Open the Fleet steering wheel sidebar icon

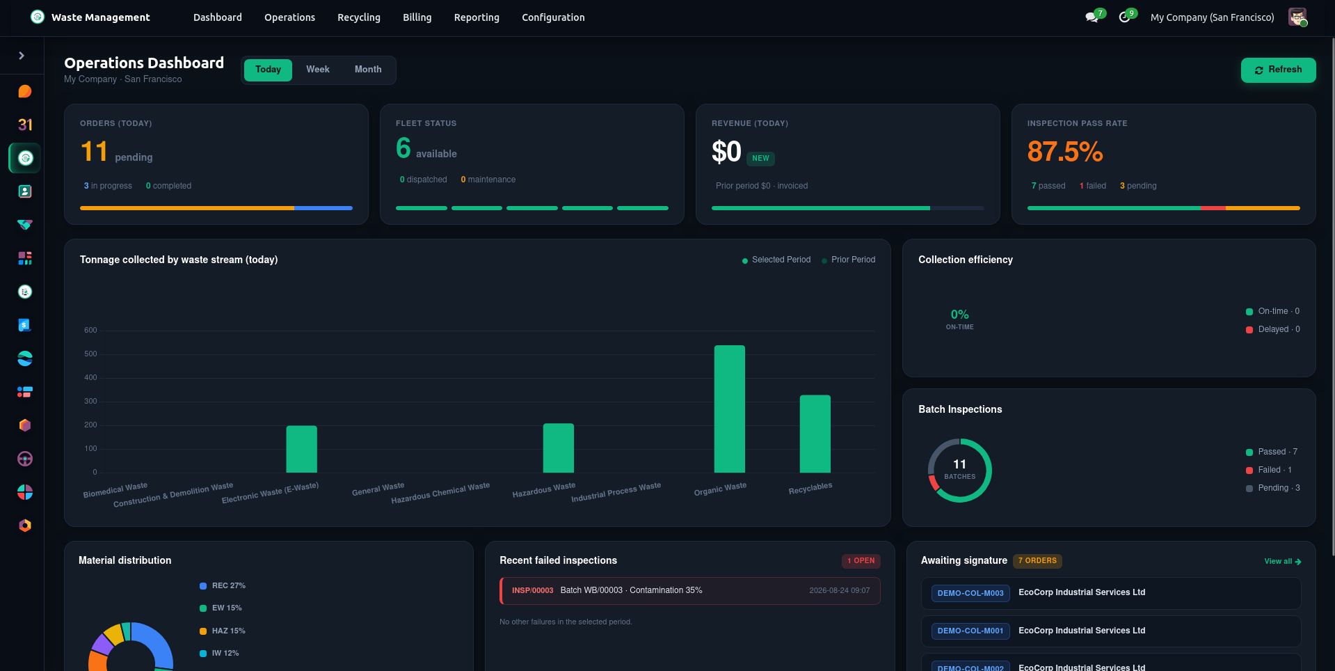pos(25,459)
